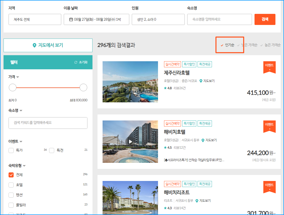
Task: Click the 이벤트 ribbon on 제주신라호텔
Action: pyautogui.click(x=269, y=67)
